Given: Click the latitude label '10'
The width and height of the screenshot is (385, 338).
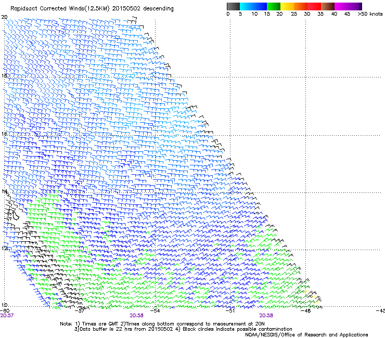Looking at the screenshot, I should 4,305.
